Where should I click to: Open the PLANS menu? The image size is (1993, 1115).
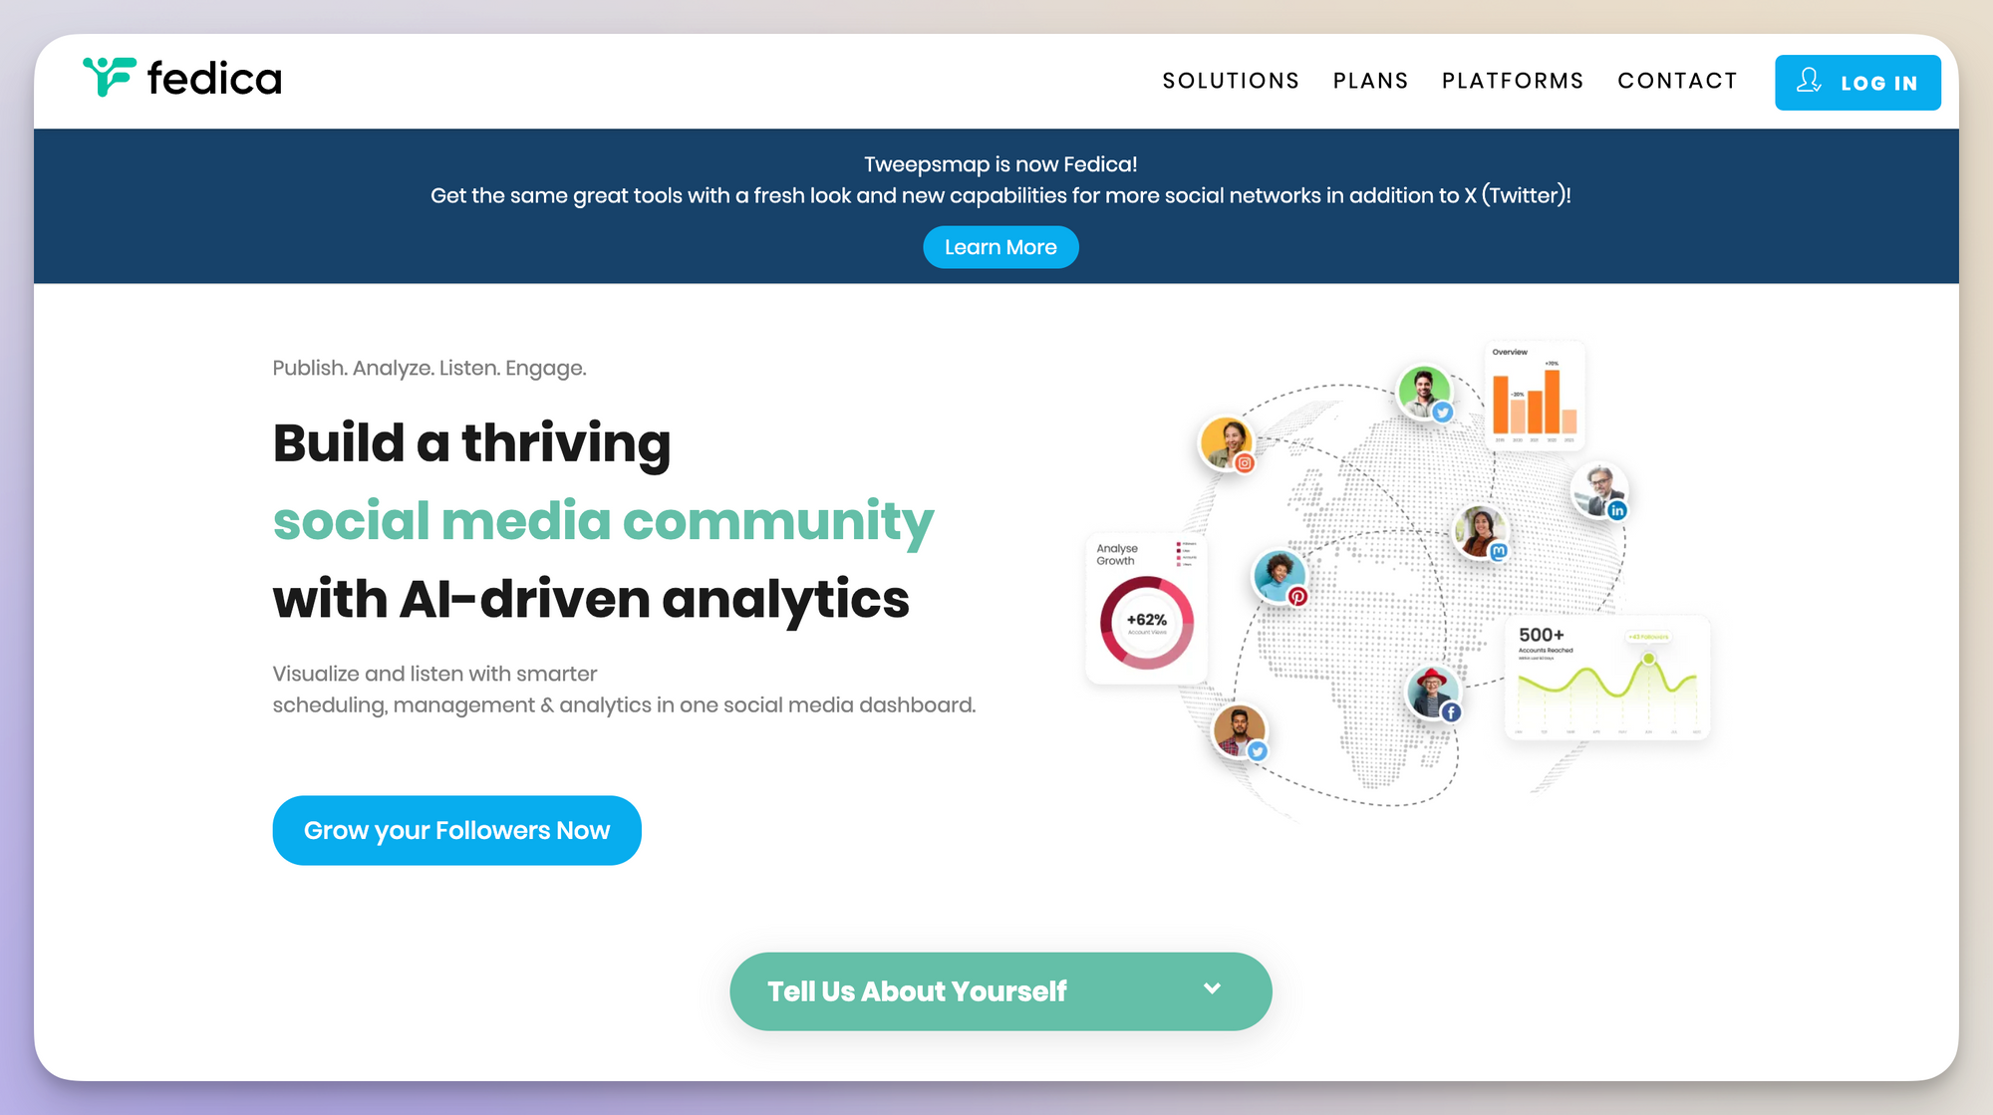coord(1370,81)
